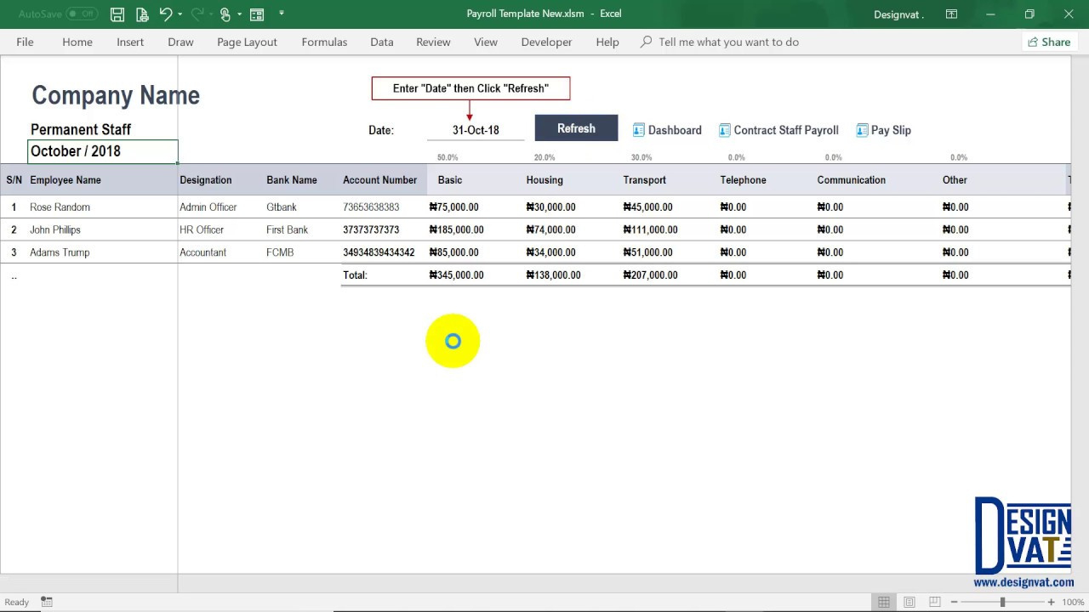
Task: Switch to Page Break Preview
Action: point(934,601)
